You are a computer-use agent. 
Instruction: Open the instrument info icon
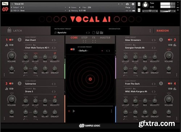133,4
